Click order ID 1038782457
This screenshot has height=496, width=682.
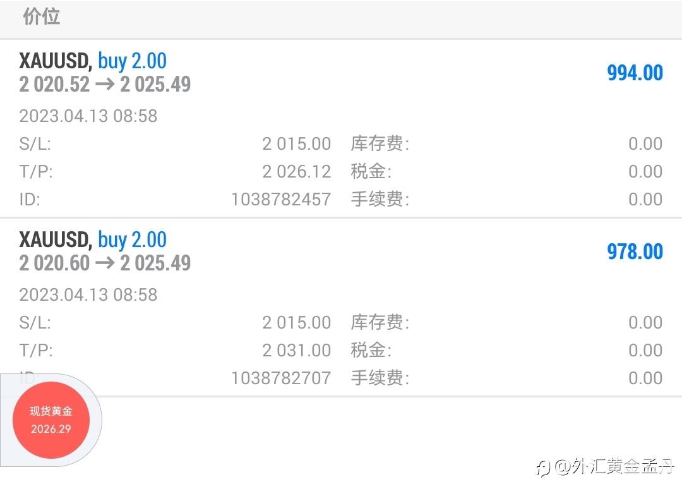point(281,199)
